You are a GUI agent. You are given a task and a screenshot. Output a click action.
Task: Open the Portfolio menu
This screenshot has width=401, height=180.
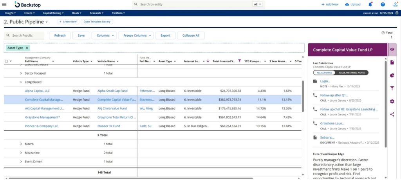click(x=118, y=13)
